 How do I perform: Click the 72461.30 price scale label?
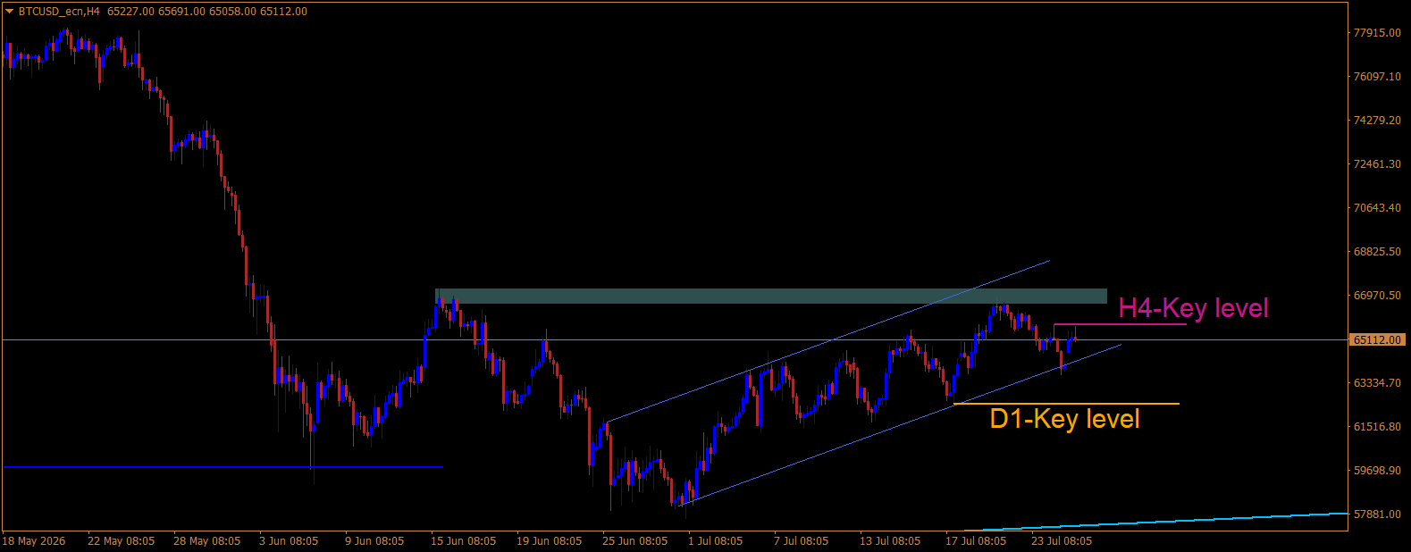(x=1377, y=163)
